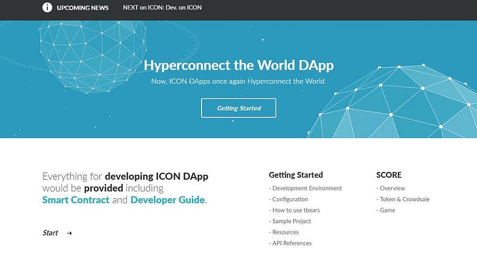
Task: Click the SCORE section heading
Action: [x=389, y=175]
